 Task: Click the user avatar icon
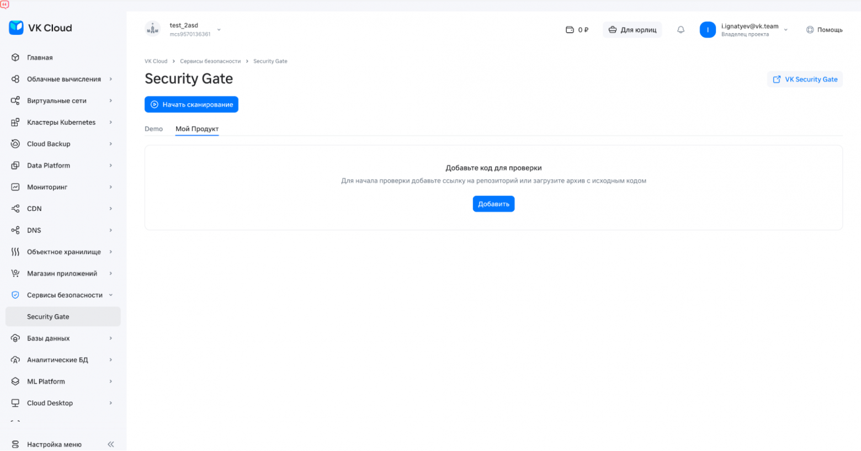(x=708, y=30)
